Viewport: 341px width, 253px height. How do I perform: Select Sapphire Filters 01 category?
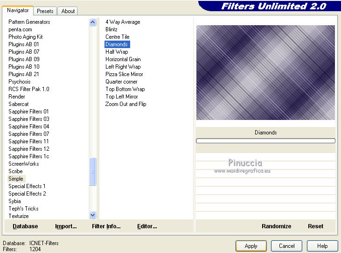click(28, 112)
